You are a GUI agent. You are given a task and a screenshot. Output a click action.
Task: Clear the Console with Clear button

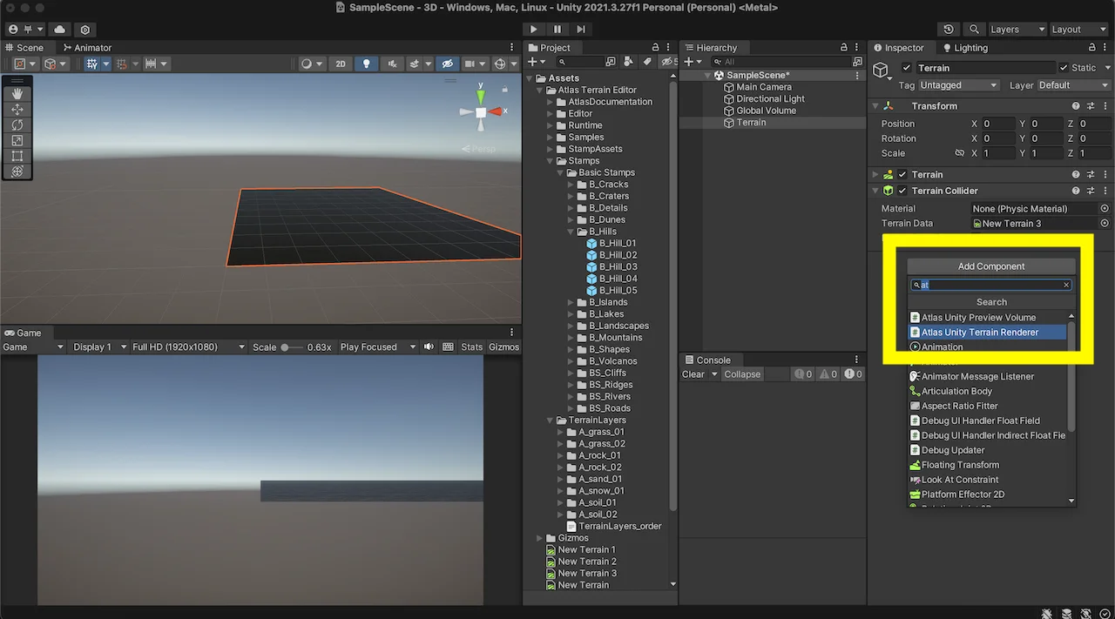tap(693, 374)
